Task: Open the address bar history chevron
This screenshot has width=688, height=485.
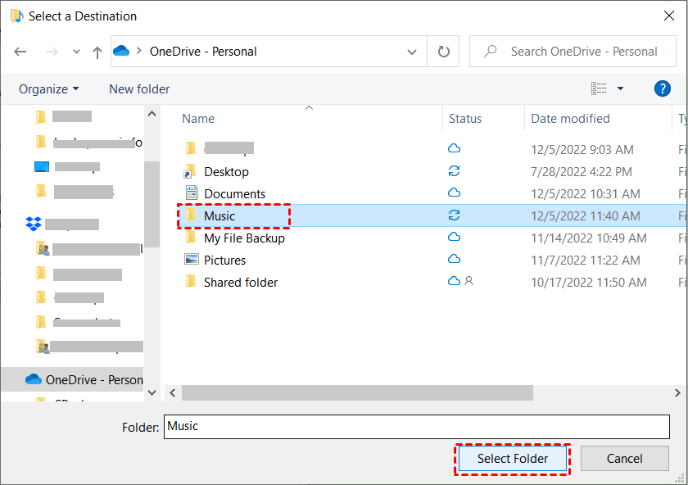Action: click(x=412, y=51)
